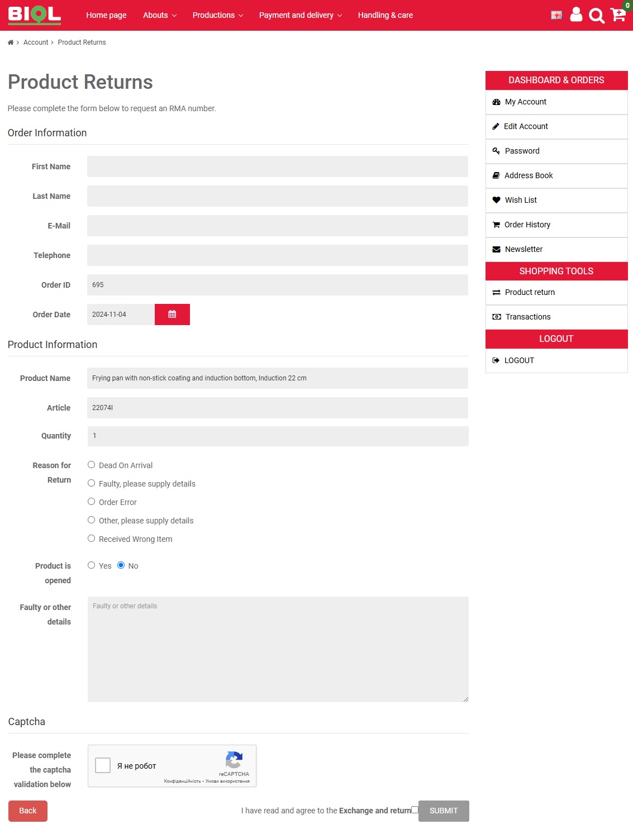Click the home icon in breadcrumb

(11, 42)
